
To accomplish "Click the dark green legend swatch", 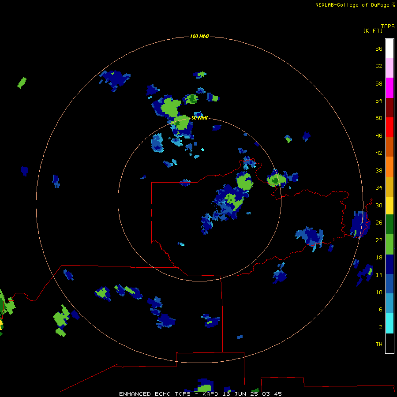I will click(x=390, y=225).
